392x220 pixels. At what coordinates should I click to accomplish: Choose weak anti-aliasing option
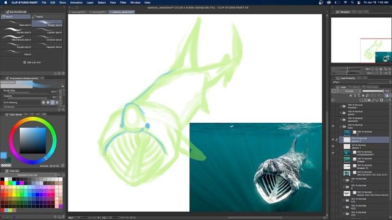[48, 103]
